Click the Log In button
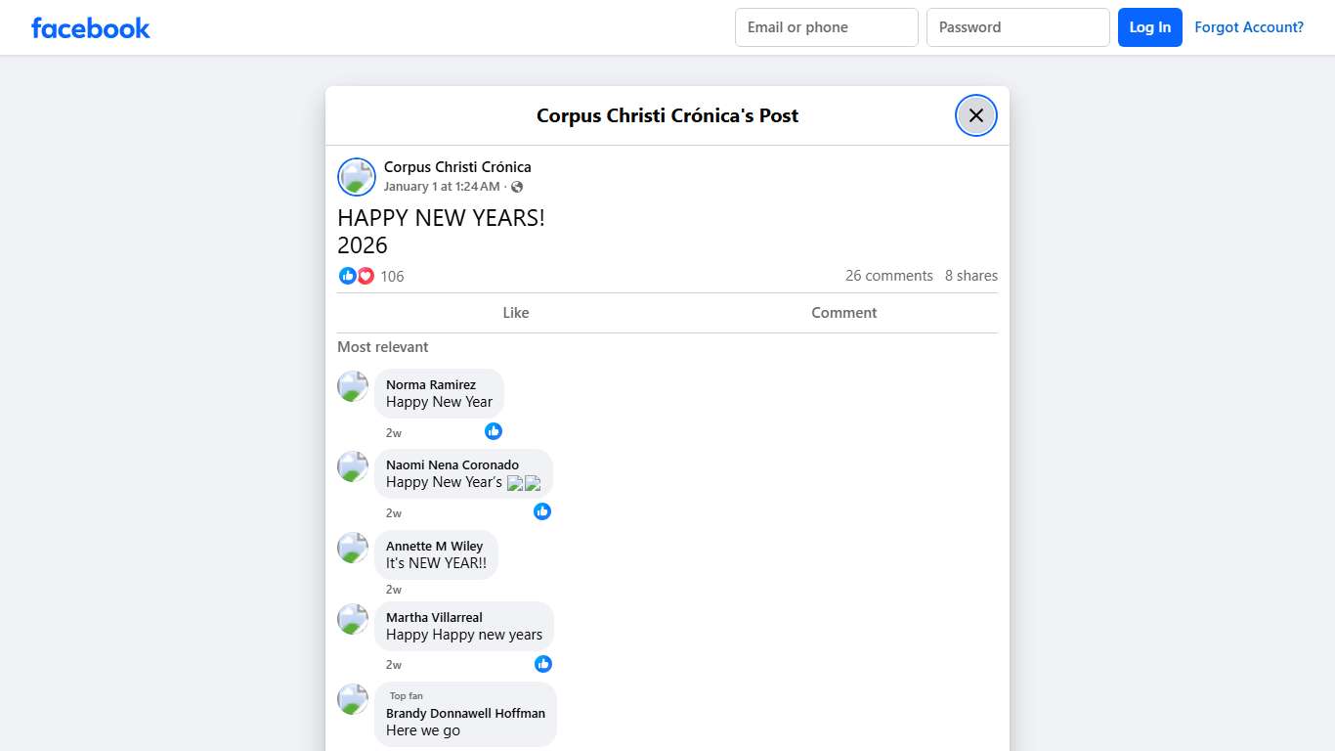The image size is (1335, 751). [x=1149, y=27]
